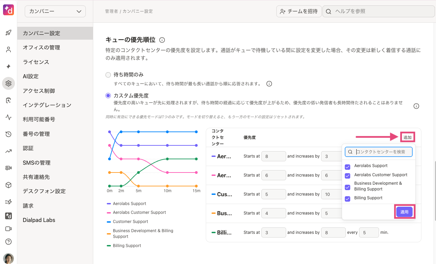Click info icon beside カスタム優先度 description

tap(416, 106)
